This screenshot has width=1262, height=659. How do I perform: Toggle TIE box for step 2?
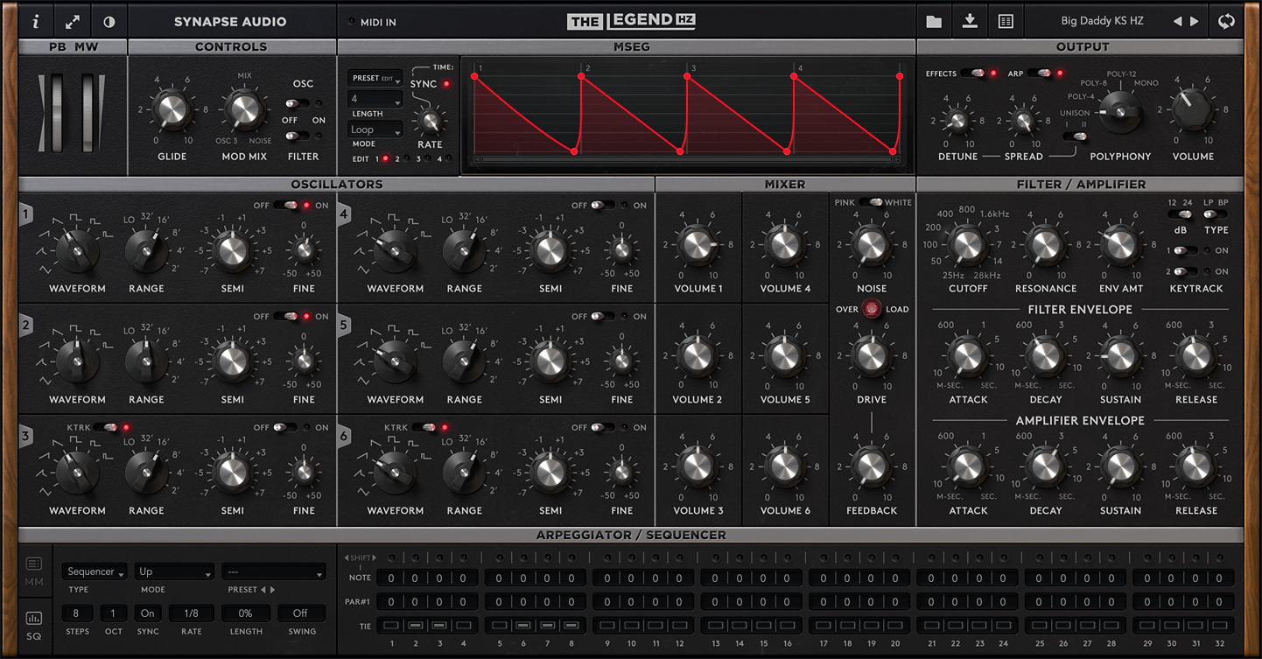pyautogui.click(x=416, y=625)
